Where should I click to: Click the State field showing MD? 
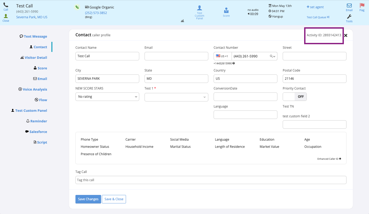pos(176,79)
